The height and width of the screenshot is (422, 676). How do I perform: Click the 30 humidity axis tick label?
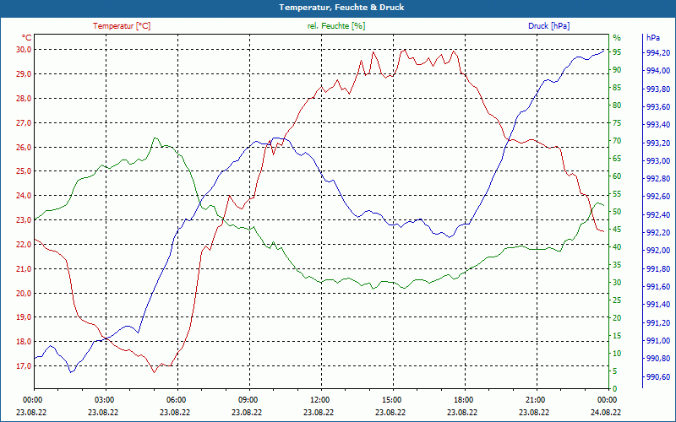coord(617,283)
